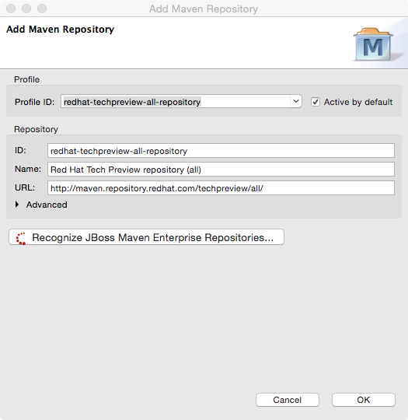Image resolution: width=408 pixels, height=420 pixels.
Task: Click the bold 'Add Maven Repository' heading
Action: point(61,30)
